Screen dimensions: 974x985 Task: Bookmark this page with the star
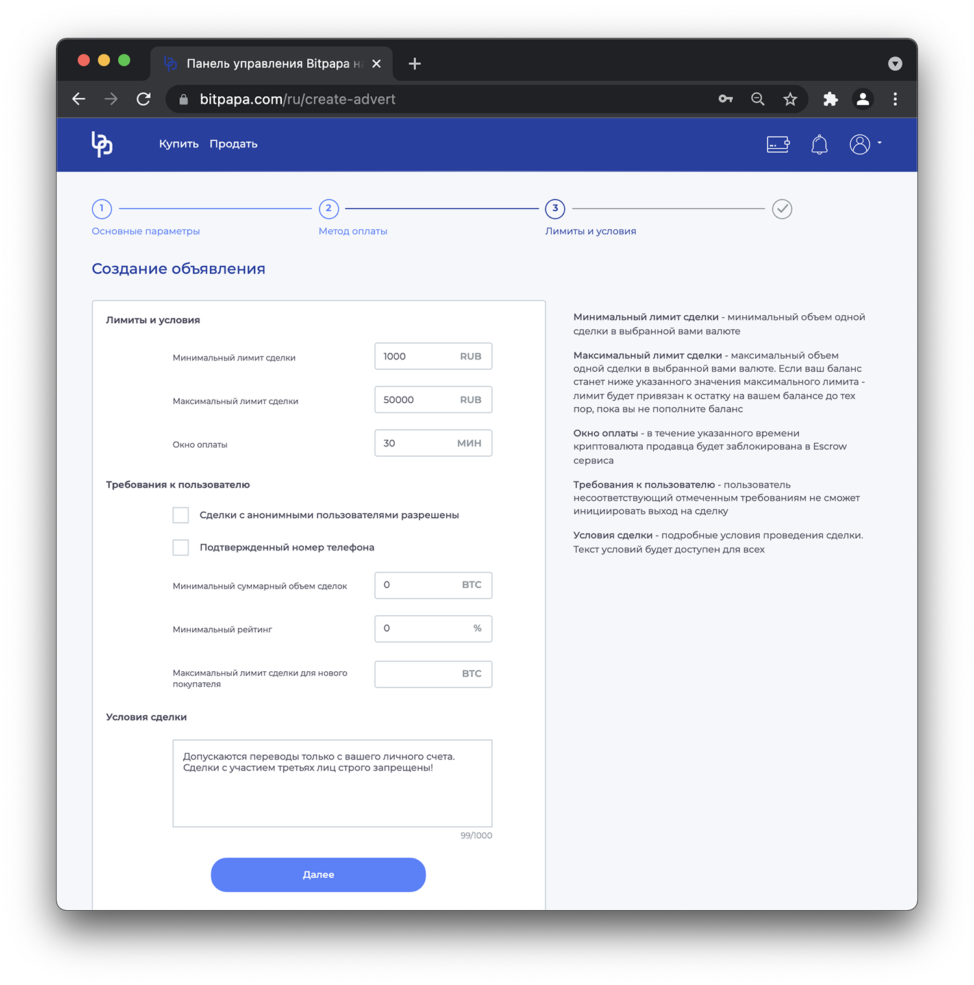click(x=790, y=99)
